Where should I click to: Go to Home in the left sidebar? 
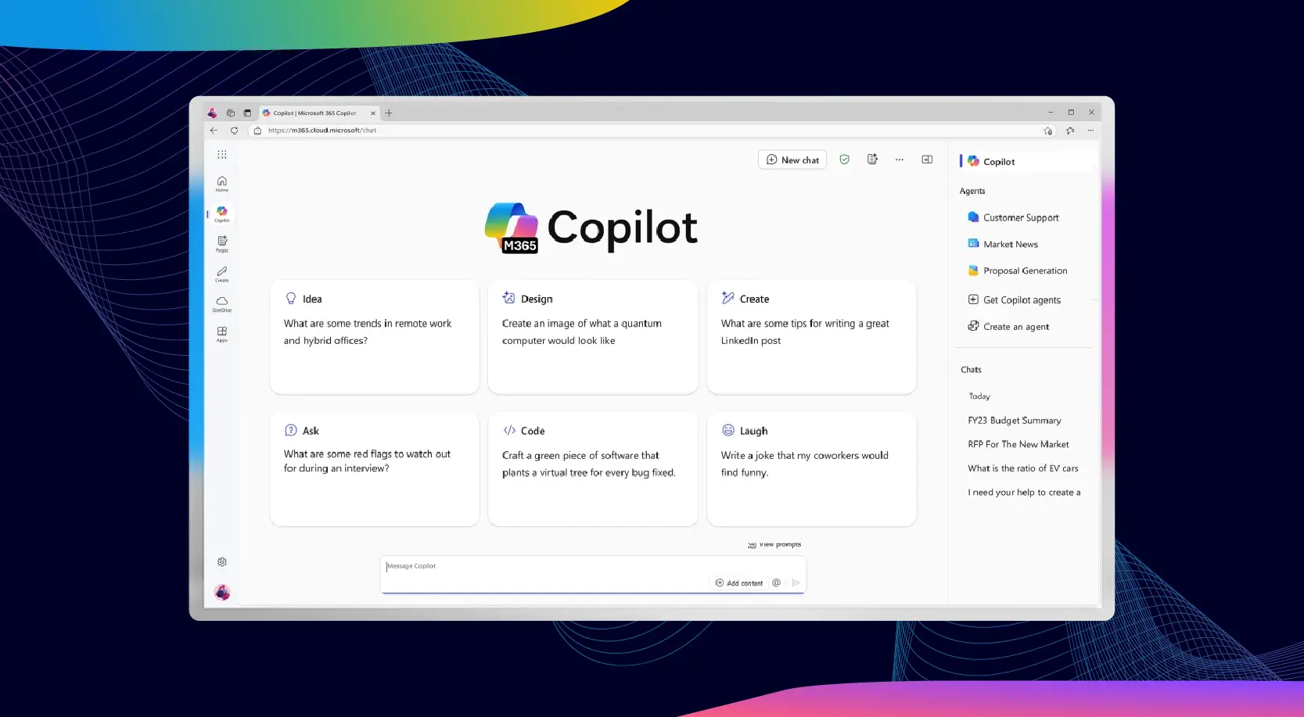222,184
